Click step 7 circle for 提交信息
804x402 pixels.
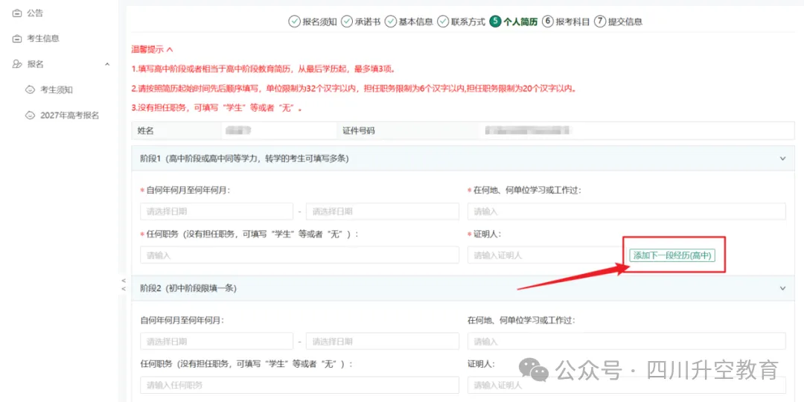pos(600,22)
